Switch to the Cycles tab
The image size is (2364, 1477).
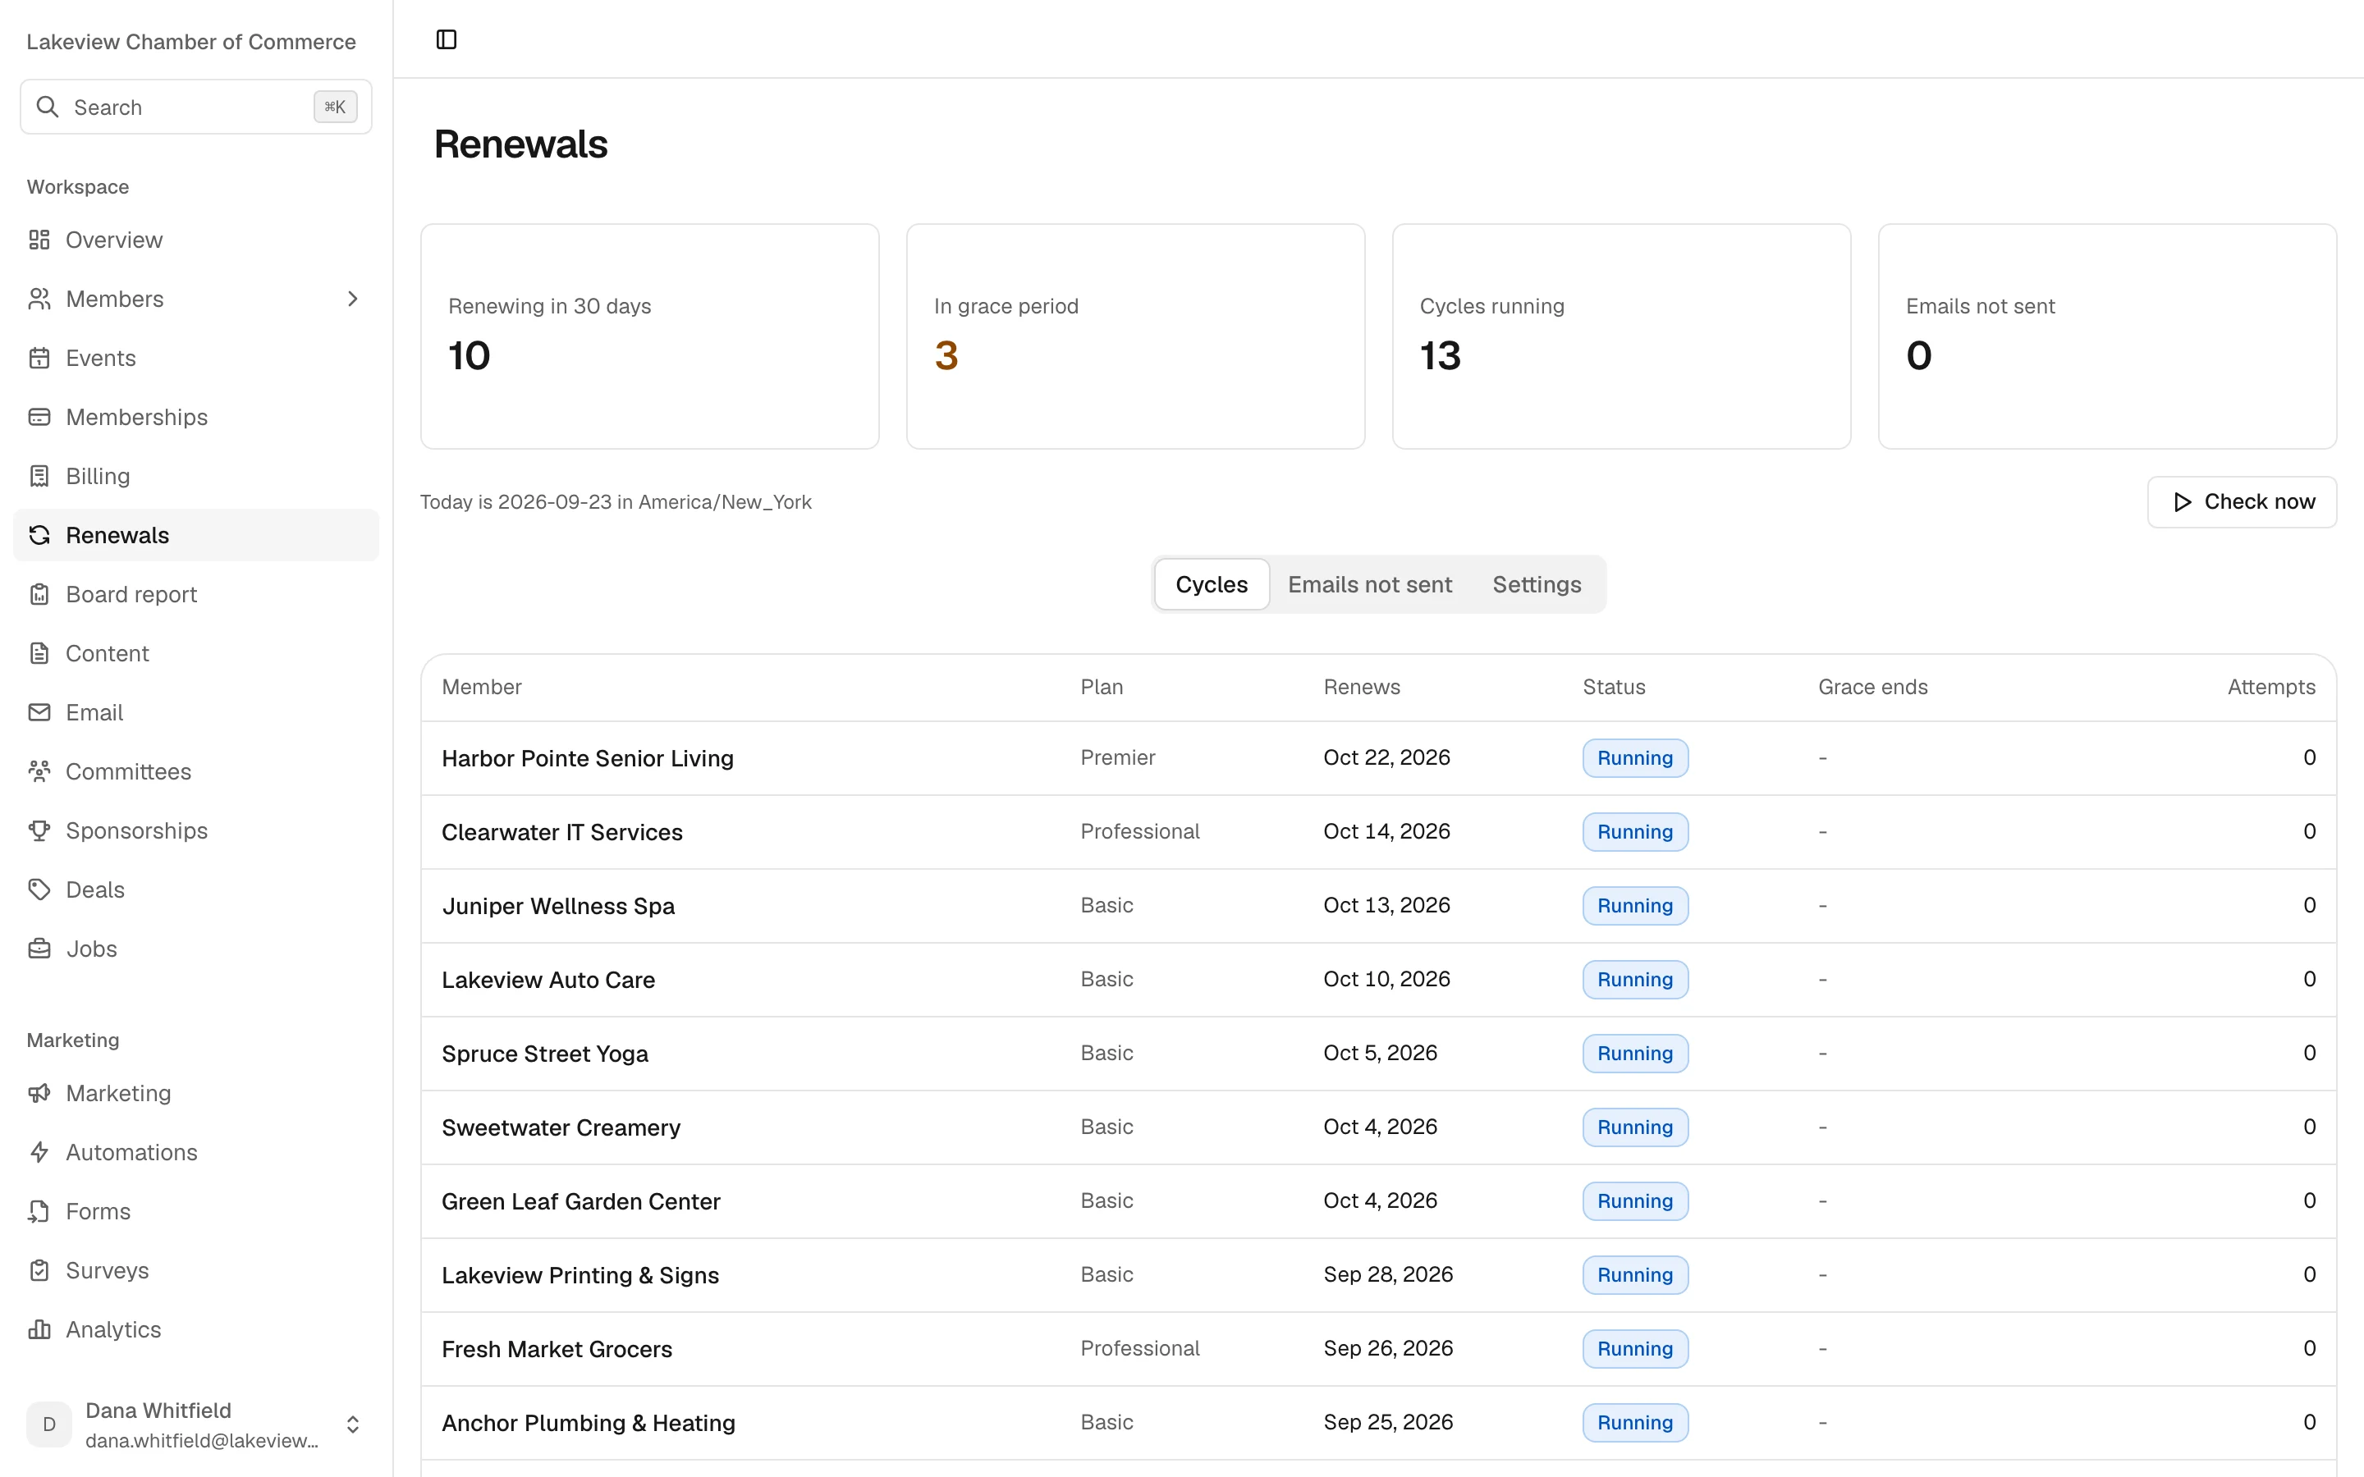(1212, 584)
